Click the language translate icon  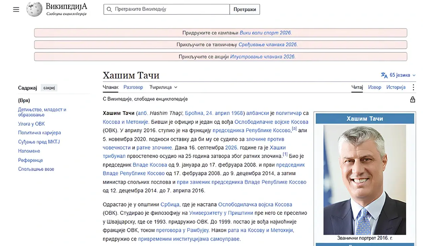coord(384,75)
